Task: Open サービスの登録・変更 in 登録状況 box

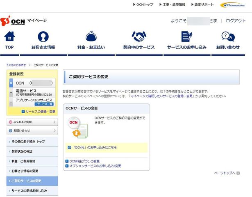Action: pyautogui.click(x=40, y=111)
